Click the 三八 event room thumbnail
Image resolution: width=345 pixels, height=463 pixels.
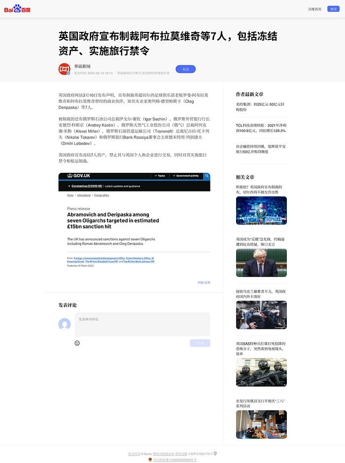click(261, 425)
